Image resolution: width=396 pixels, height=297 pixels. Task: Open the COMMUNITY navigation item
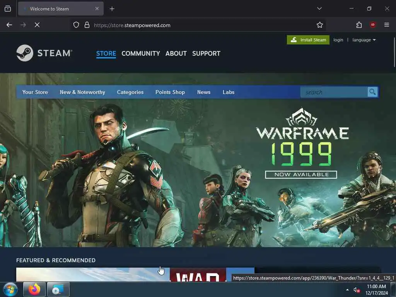tap(141, 53)
